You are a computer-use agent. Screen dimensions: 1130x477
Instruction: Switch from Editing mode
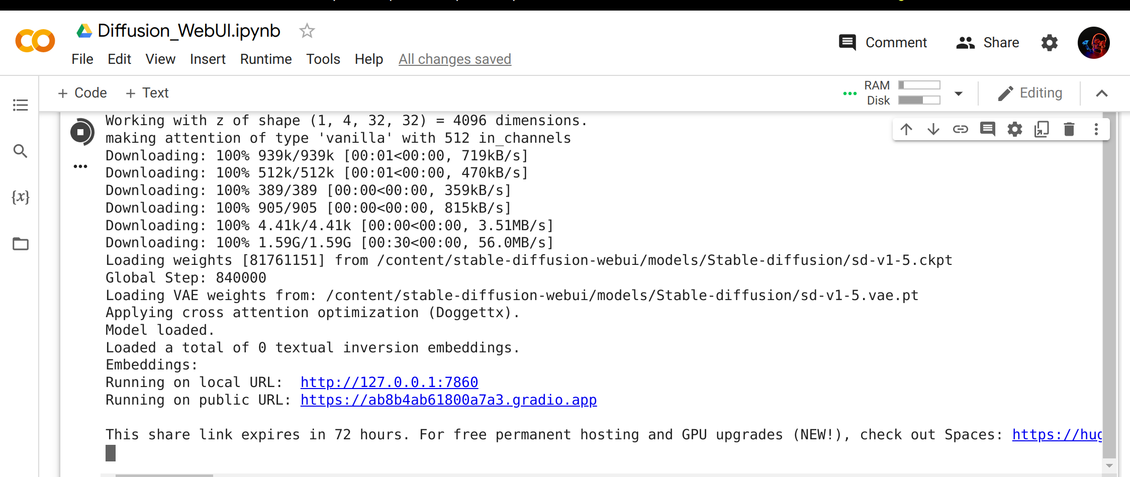coord(1030,93)
